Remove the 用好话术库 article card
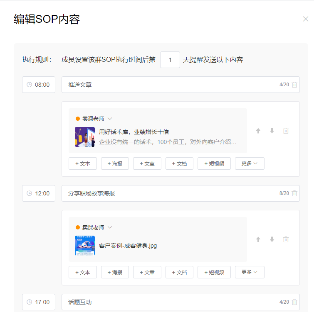Screen dimensions: 314x312 286,131
